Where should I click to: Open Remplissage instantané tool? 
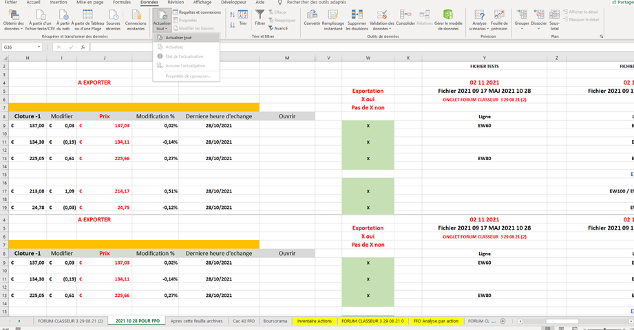333,15
